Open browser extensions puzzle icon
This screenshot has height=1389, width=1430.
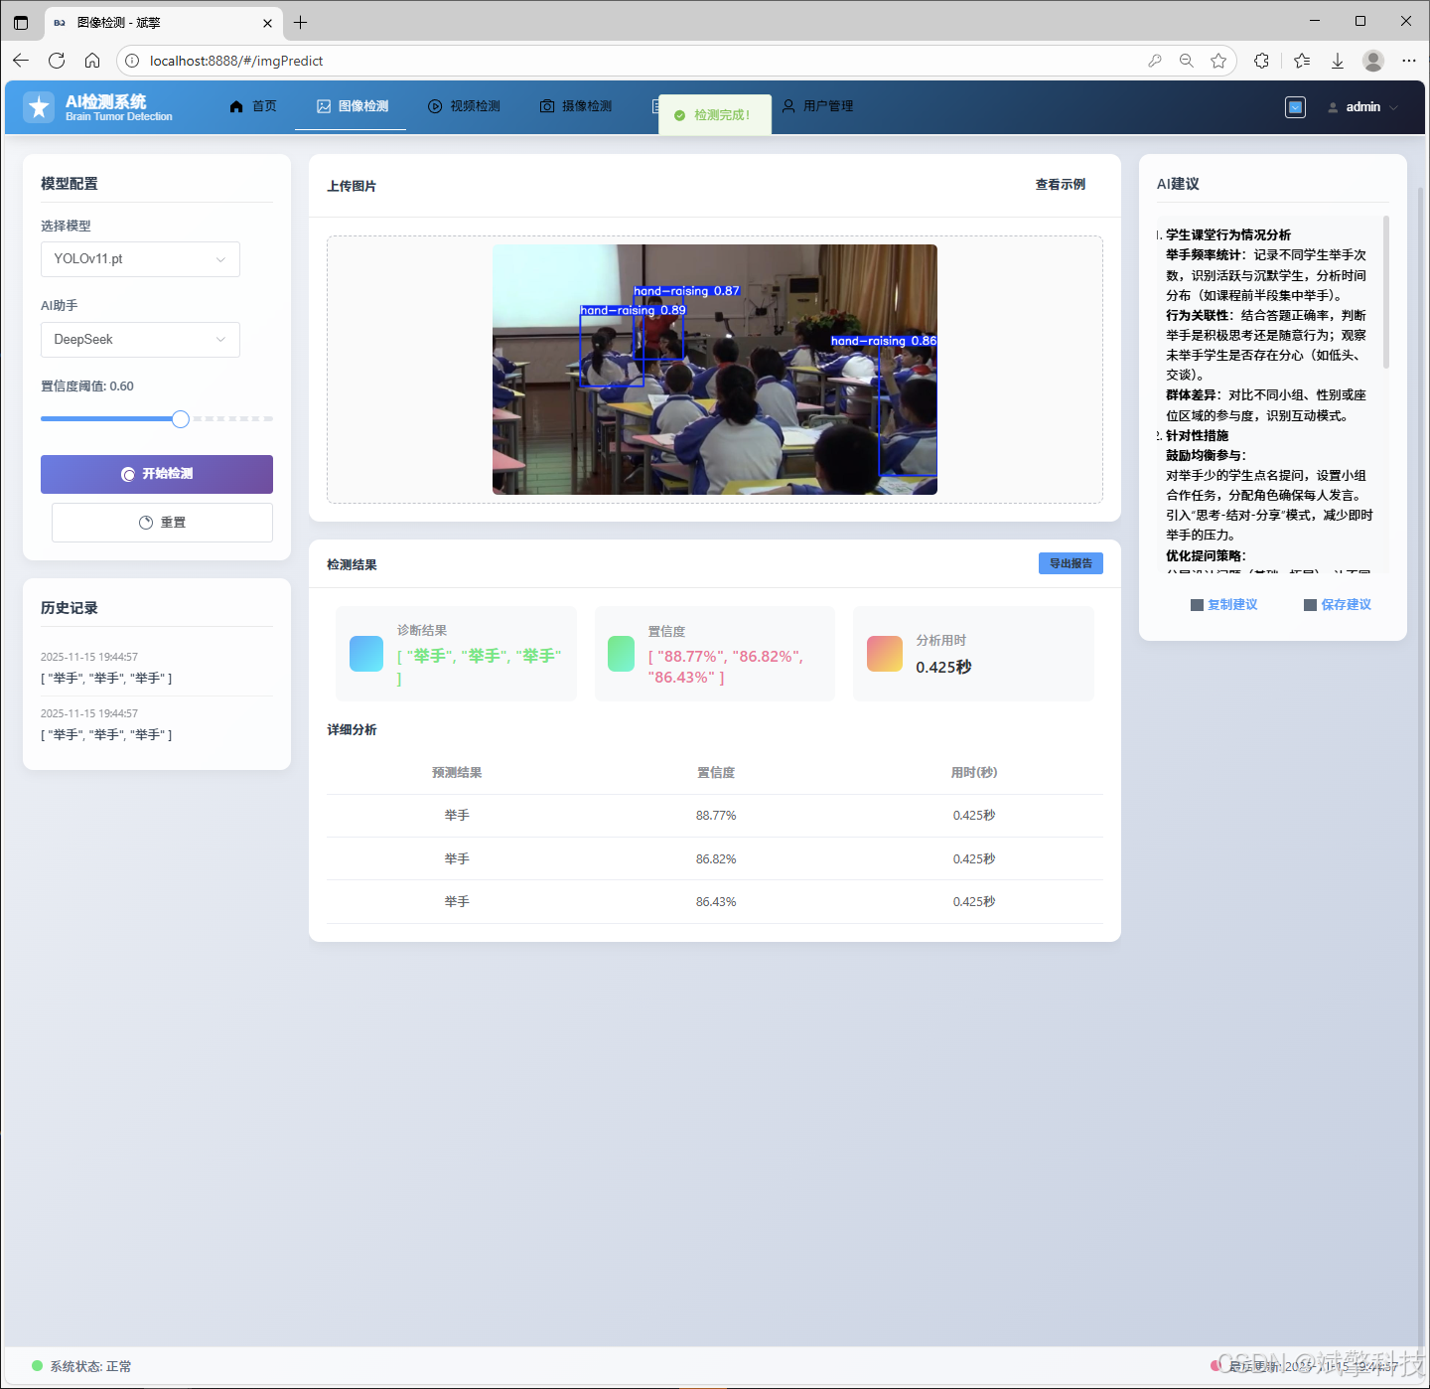pos(1261,61)
